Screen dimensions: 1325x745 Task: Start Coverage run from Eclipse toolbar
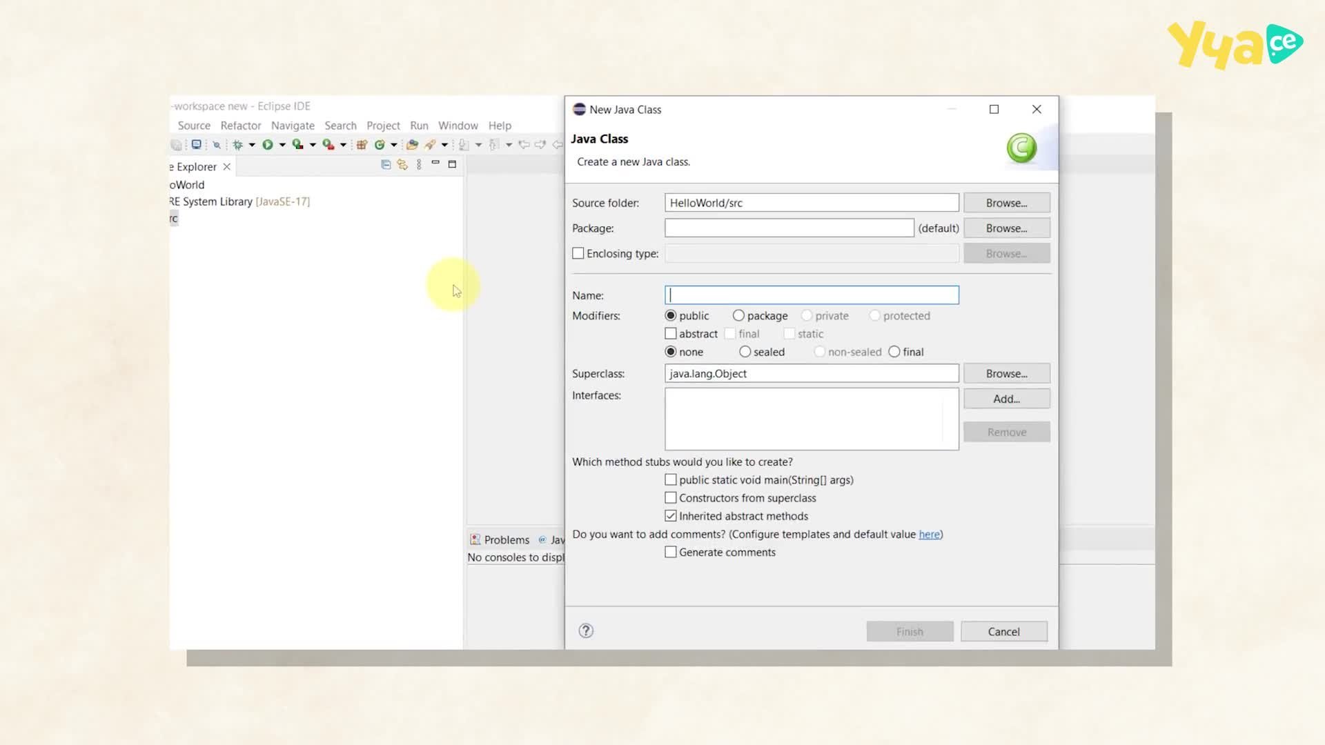[x=298, y=144]
